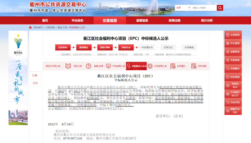Viewport: 251px width, 143px height.
Task: Open the 项目地图 tab icon
Action: 194,66
